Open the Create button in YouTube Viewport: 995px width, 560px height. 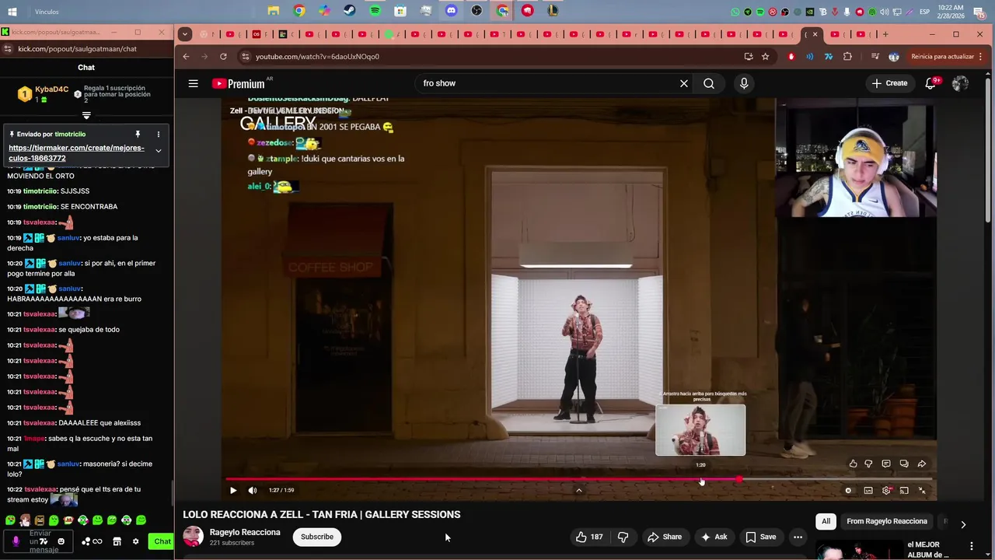889,83
